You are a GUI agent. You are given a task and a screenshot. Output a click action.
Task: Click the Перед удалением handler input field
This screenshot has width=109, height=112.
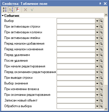tap(76, 55)
